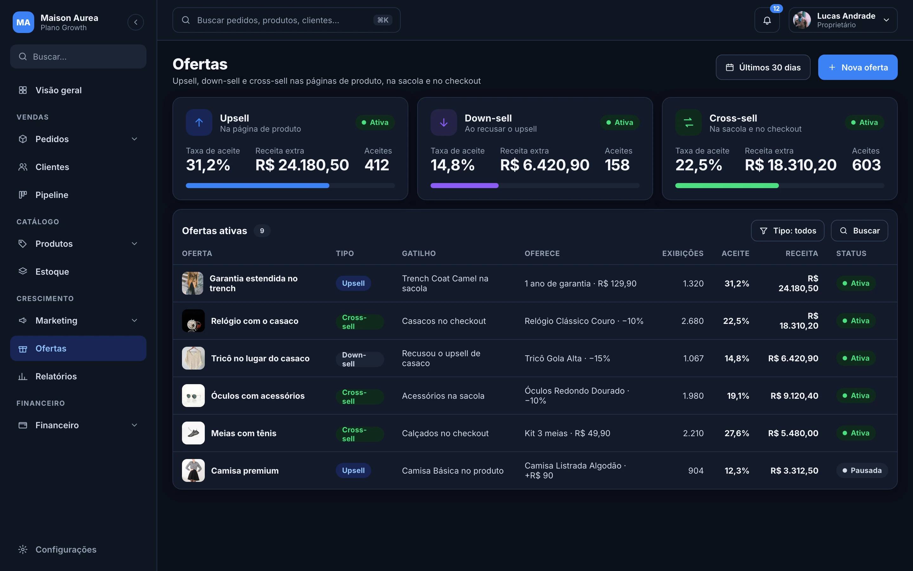Navigate to Clientes in the sidebar

[x=78, y=167]
